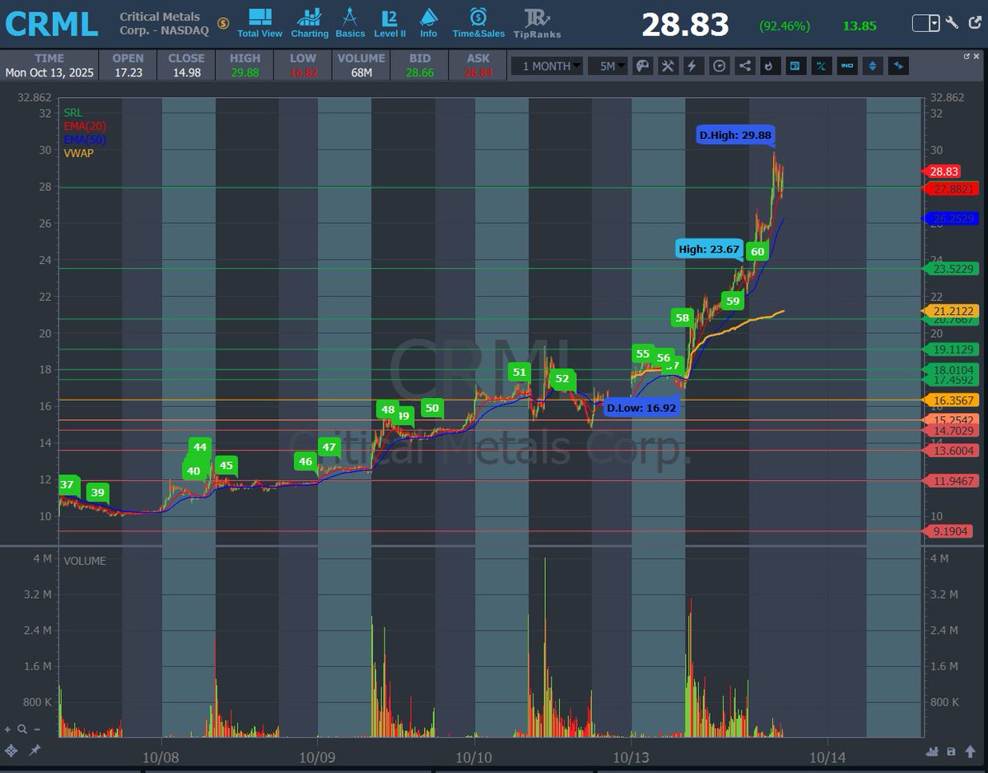988x773 pixels.
Task: Click the blue 26.2529 EMA price tag
Action: (952, 219)
